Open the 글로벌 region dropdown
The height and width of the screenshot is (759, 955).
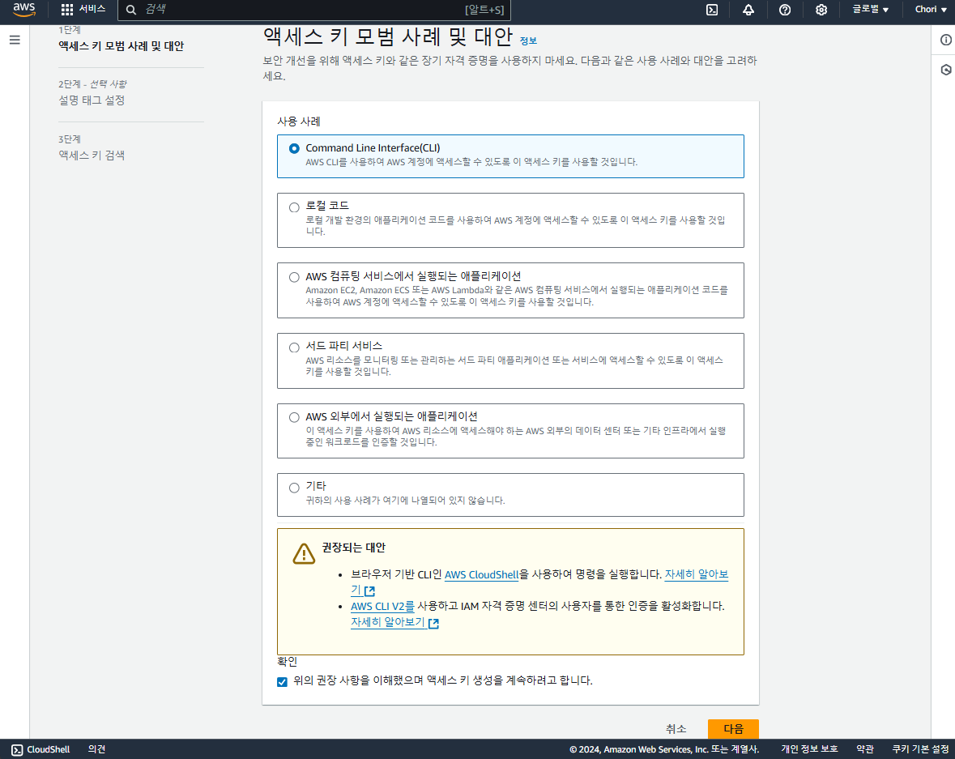click(x=870, y=9)
